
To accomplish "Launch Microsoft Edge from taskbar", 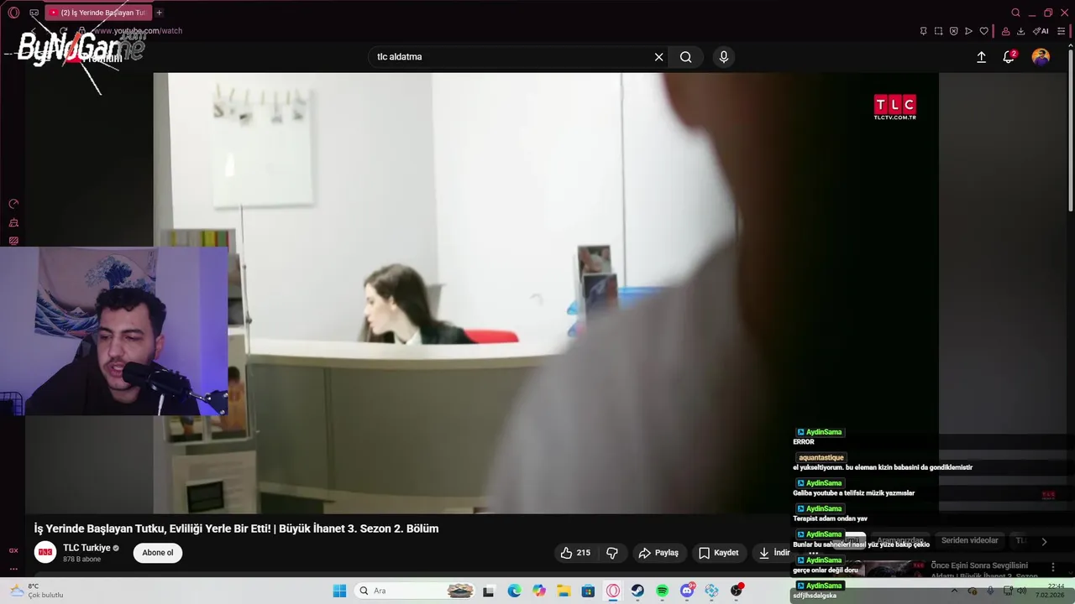I will pyautogui.click(x=514, y=591).
